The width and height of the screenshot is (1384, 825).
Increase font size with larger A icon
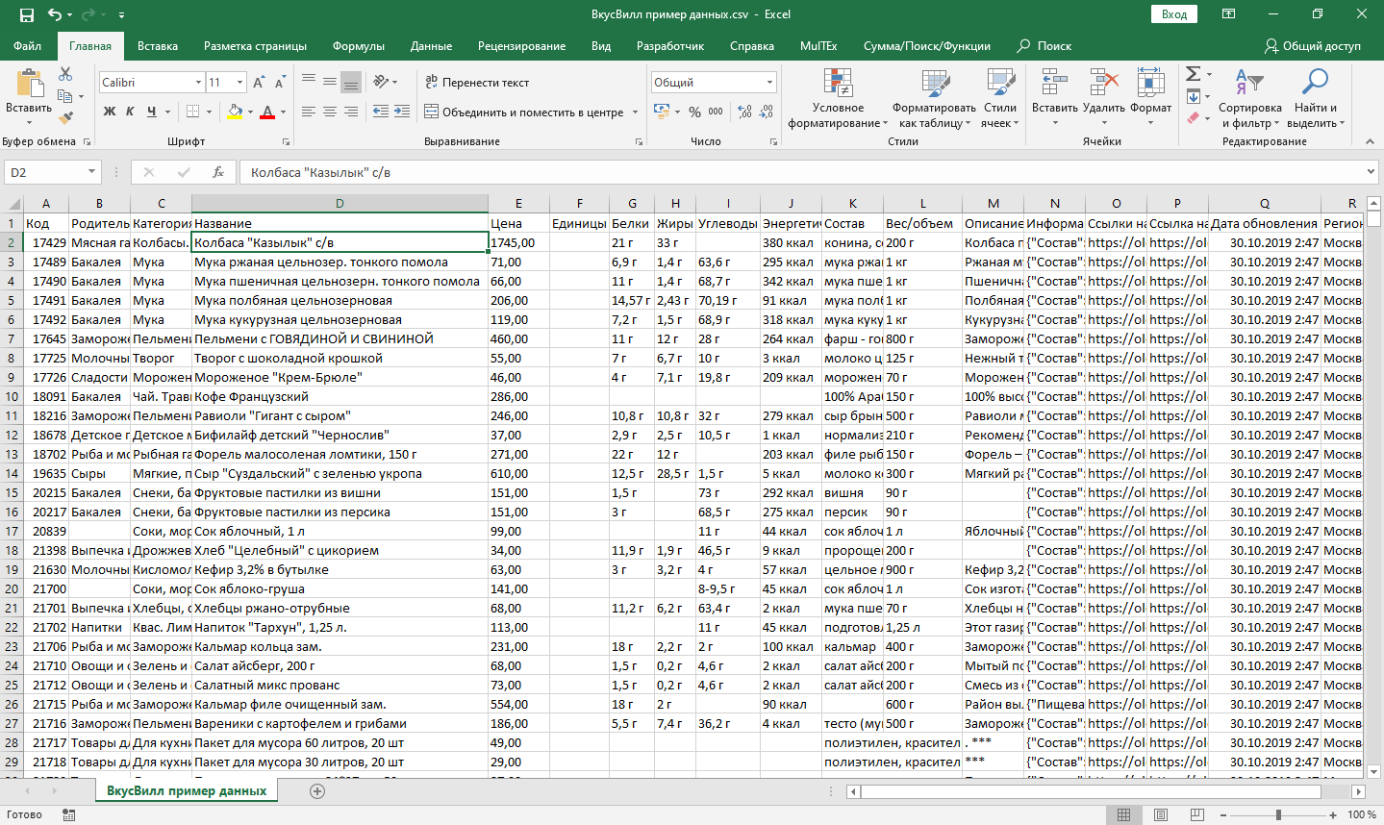tap(259, 83)
